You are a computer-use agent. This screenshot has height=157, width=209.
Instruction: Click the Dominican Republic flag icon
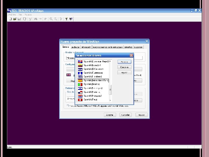pos(80,62)
